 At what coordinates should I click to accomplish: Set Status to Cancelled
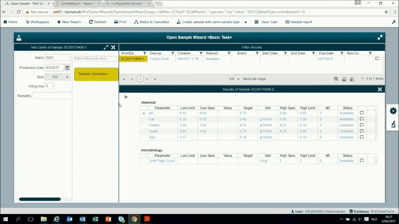pyautogui.click(x=152, y=22)
